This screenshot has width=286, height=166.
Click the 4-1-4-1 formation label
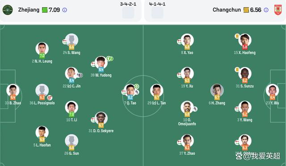(x=157, y=4)
